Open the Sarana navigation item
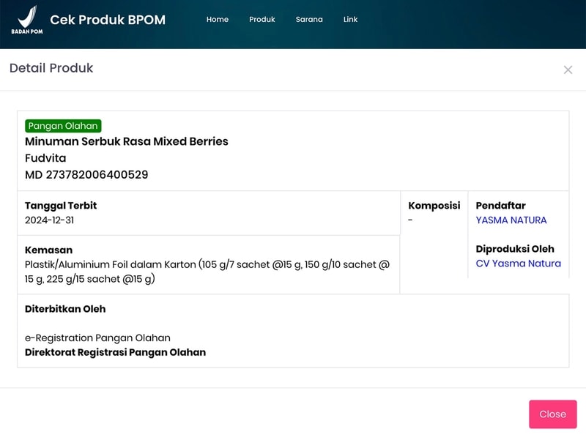This screenshot has width=586, height=440. (x=309, y=20)
